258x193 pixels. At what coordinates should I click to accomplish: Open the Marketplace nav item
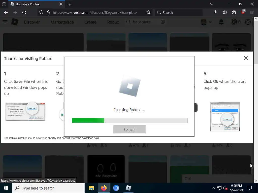coord(62,22)
